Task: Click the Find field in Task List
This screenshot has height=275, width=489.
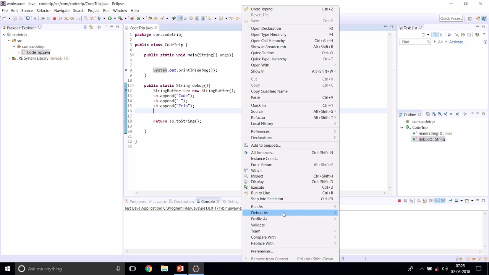Action: coord(415,42)
